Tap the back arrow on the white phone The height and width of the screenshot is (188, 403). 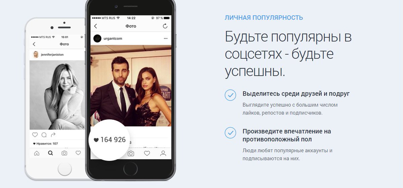point(34,44)
